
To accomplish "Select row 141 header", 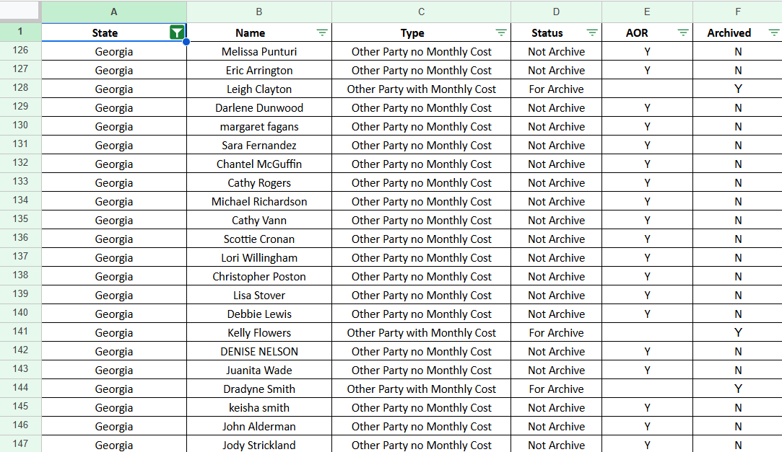I will coord(20,332).
